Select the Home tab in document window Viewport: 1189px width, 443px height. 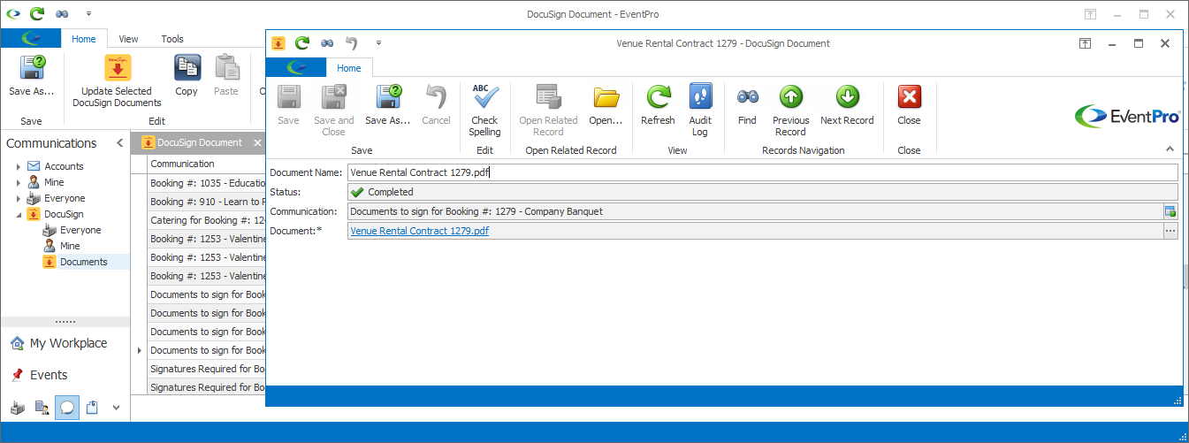click(349, 68)
